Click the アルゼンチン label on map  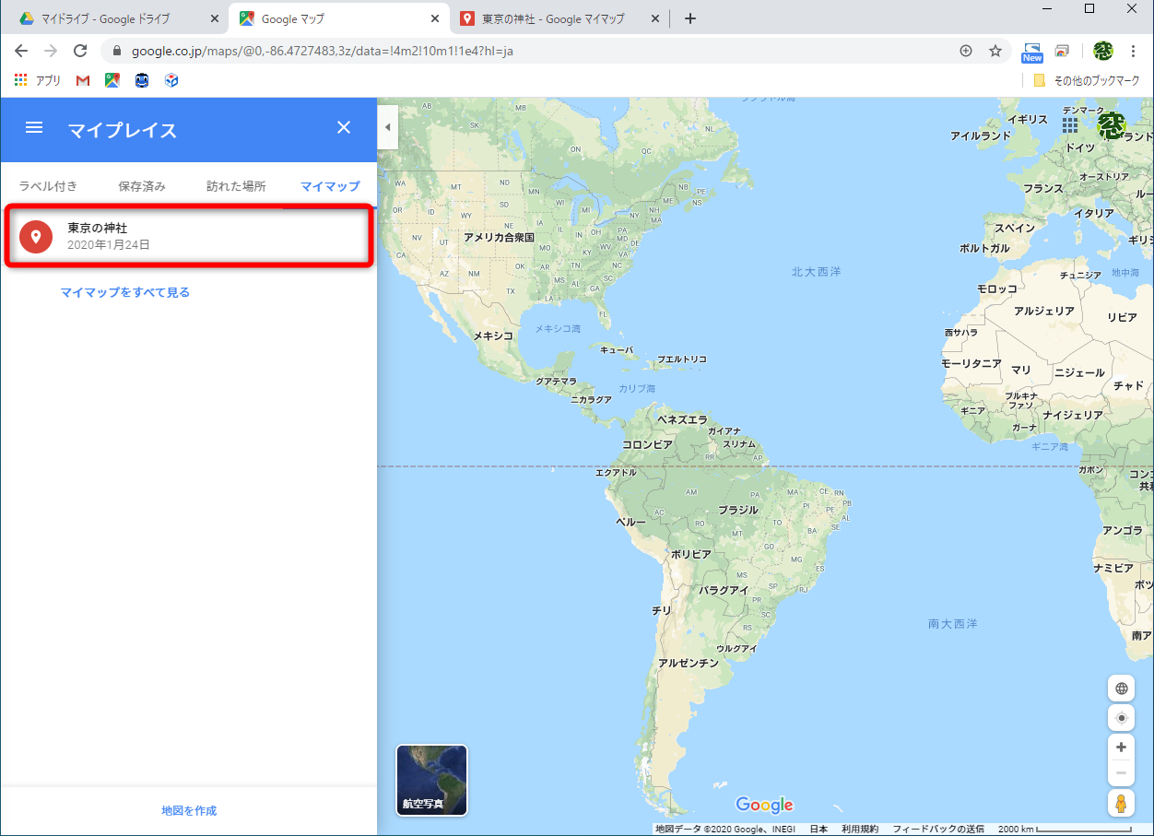[689, 663]
